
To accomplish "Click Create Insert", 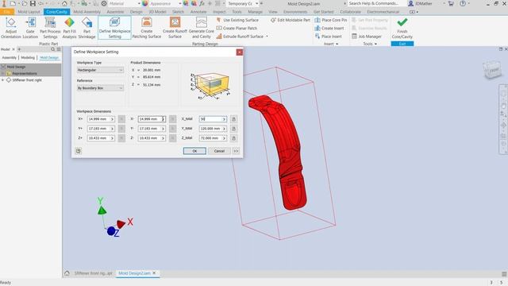I will click(x=329, y=29).
